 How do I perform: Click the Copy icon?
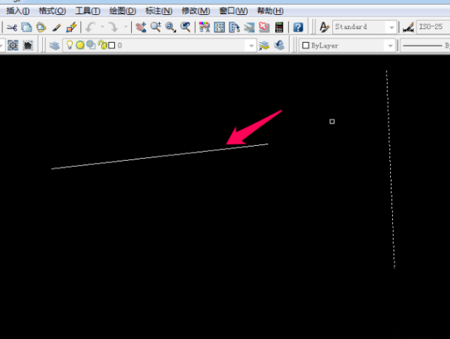pyautogui.click(x=27, y=28)
